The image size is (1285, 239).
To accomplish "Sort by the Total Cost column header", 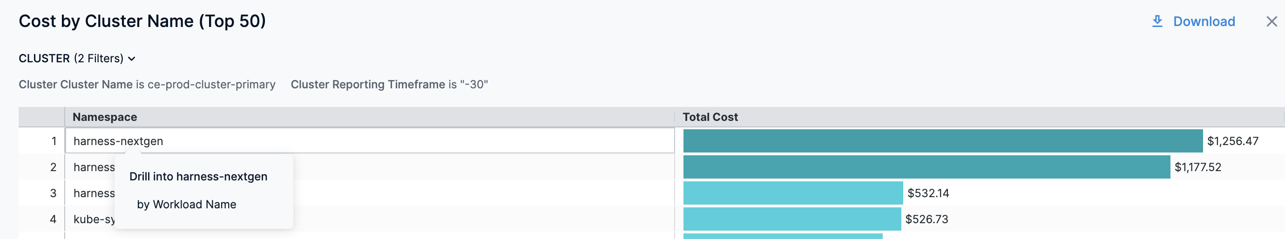I will (710, 117).
